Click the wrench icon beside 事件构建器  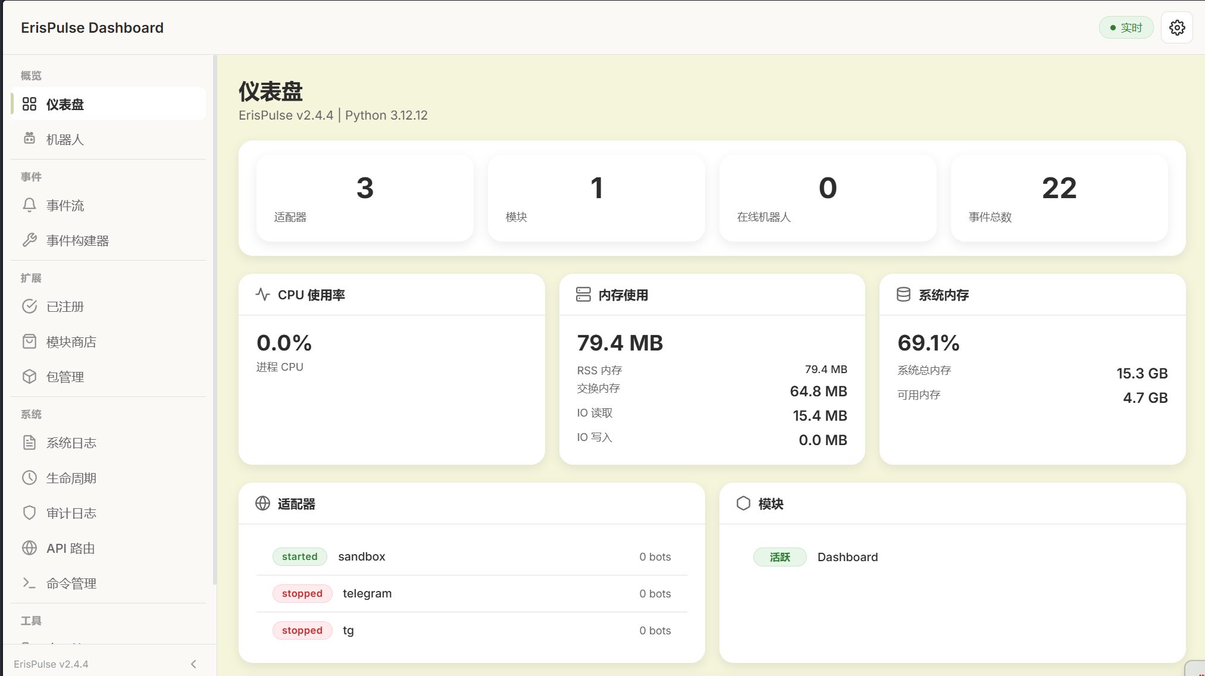[x=29, y=240]
